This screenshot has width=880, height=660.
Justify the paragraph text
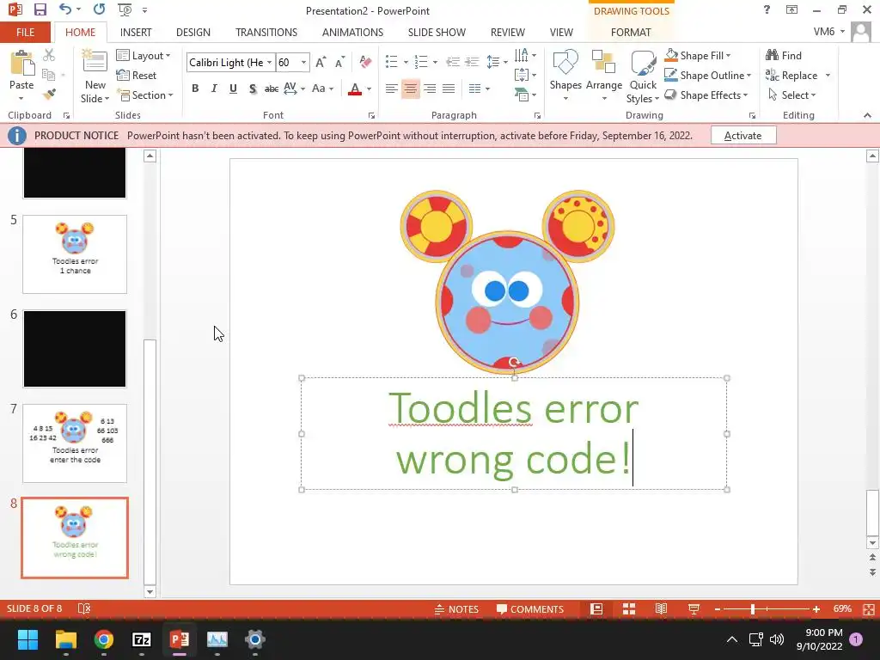449,89
